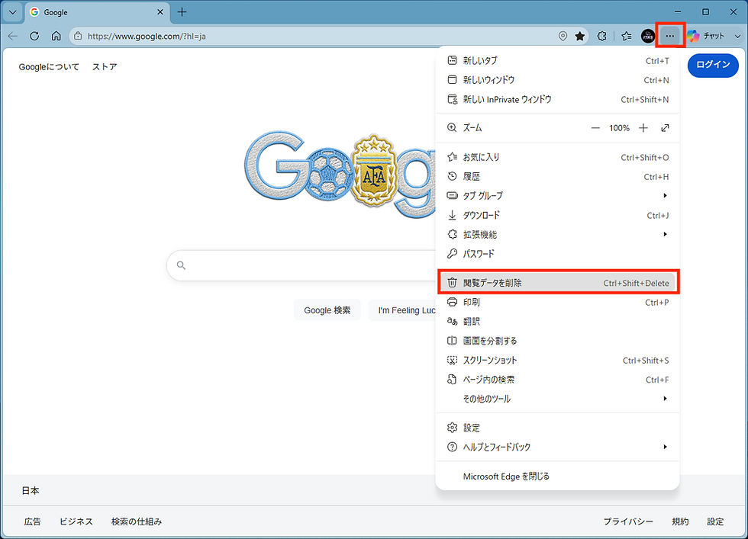Open the Googleについて link
Image resolution: width=748 pixels, height=539 pixels.
49,67
